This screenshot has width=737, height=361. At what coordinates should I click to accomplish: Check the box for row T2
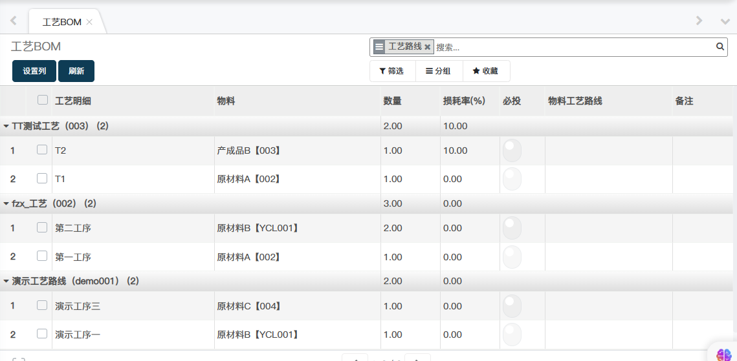[42, 150]
